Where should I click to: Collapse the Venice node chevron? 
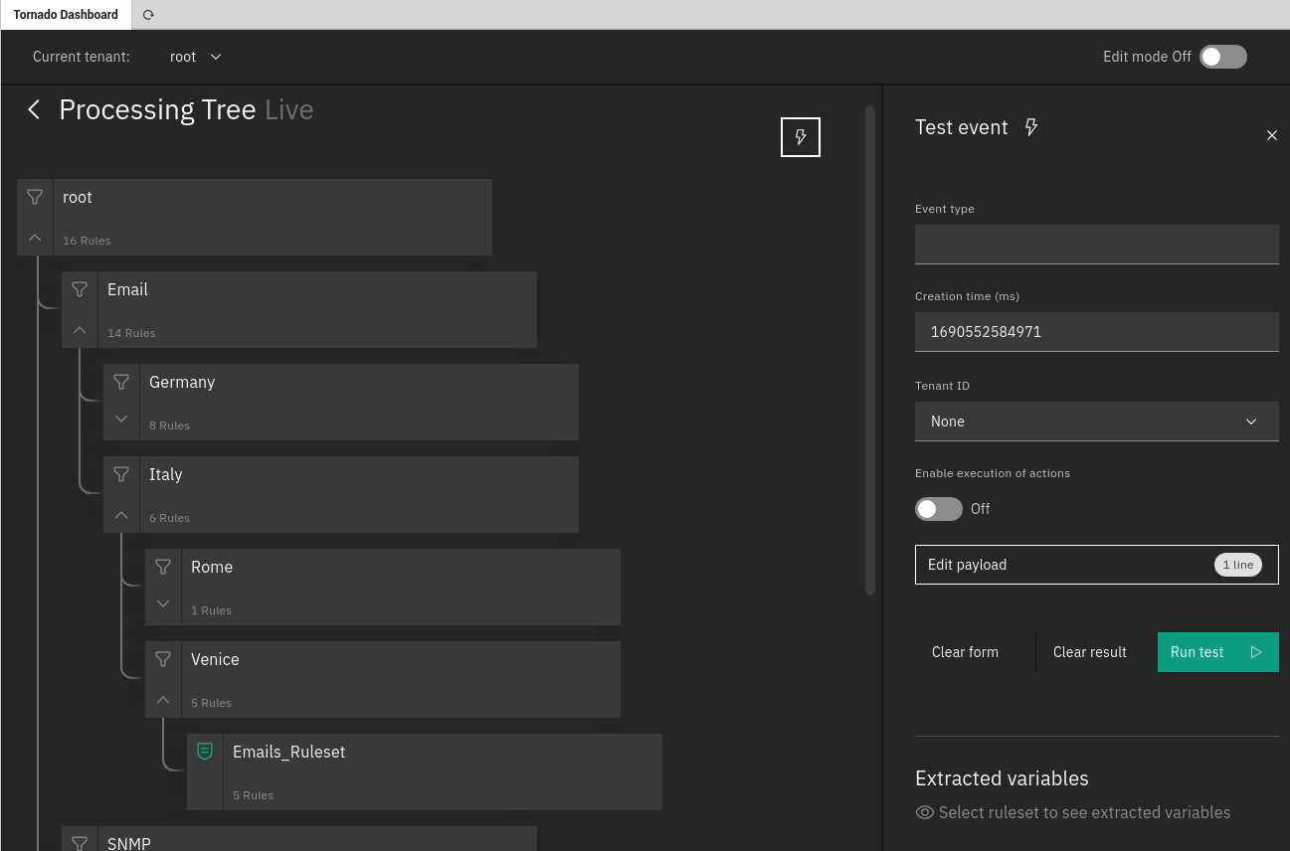pyautogui.click(x=163, y=700)
